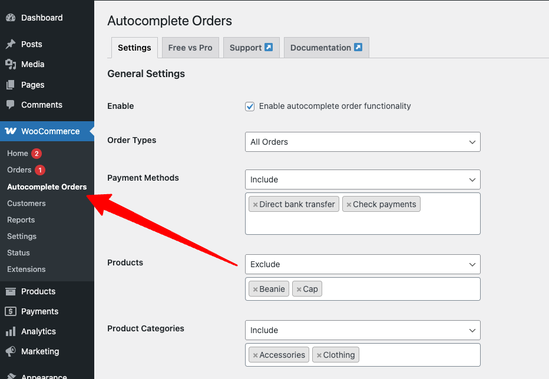Screen dimensions: 549x379
Task: Open Posts in the sidebar
Action: click(x=47, y=44)
